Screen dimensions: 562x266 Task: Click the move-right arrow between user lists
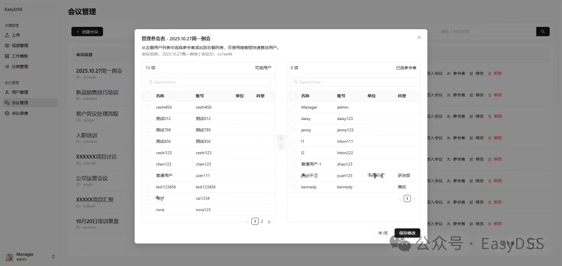tap(281, 138)
